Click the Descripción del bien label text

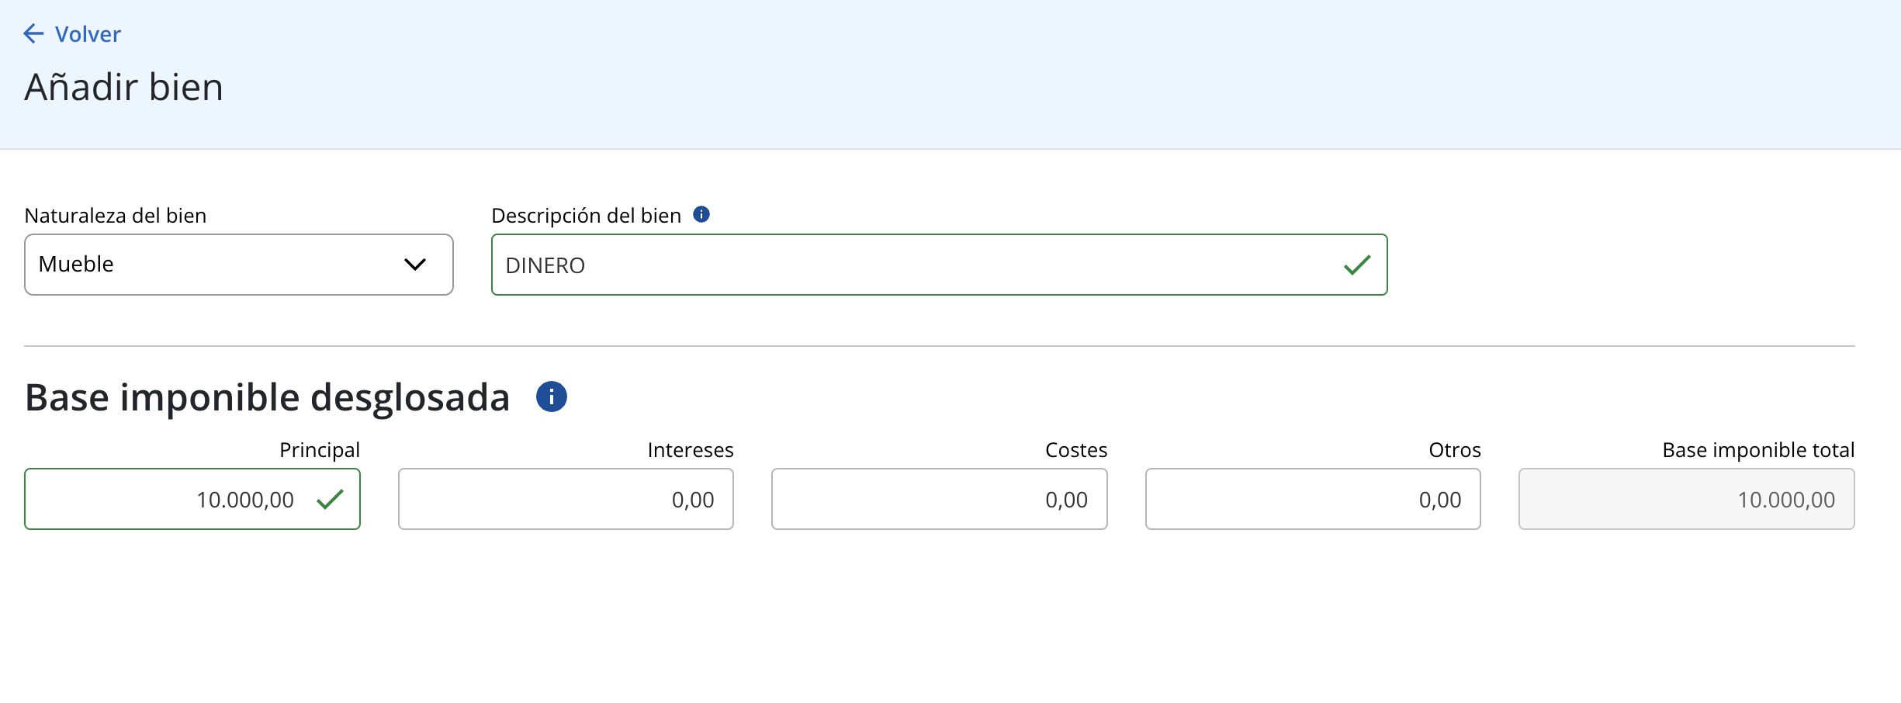pos(586,216)
